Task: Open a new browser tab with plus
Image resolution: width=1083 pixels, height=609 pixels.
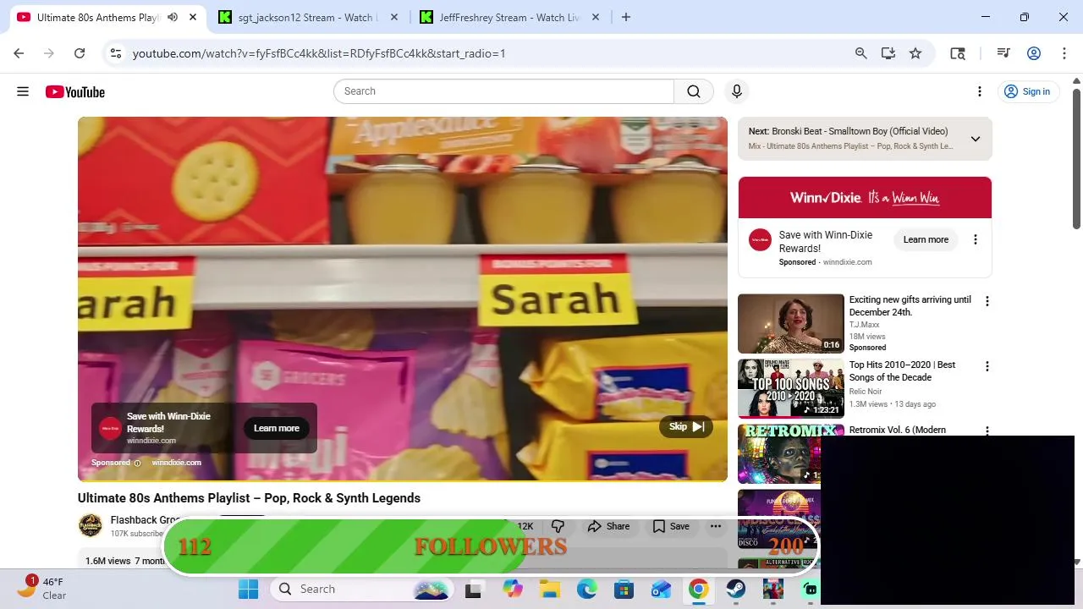Action: pos(626,17)
